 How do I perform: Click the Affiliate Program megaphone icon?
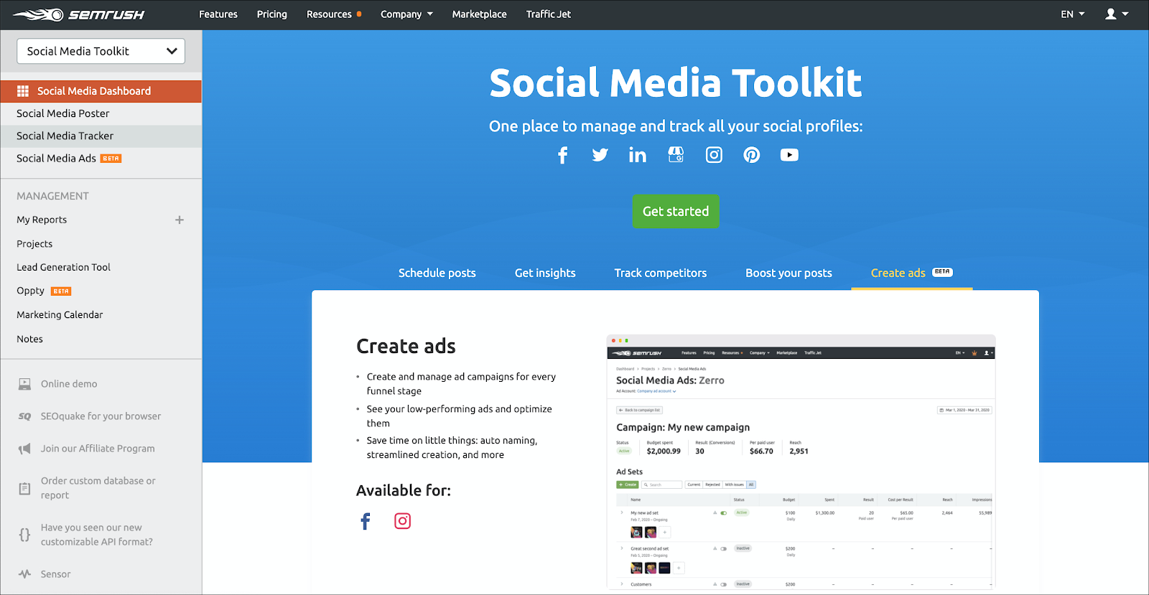[24, 449]
